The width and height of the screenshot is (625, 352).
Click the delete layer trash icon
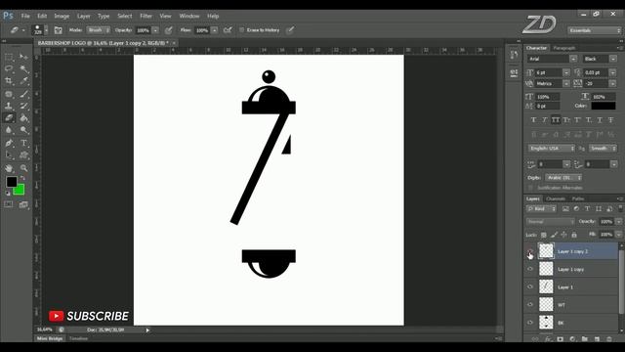click(609, 339)
